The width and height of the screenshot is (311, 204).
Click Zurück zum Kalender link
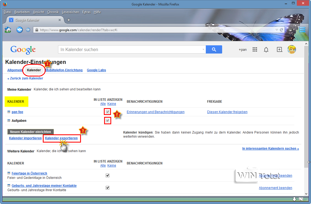tap(25, 78)
